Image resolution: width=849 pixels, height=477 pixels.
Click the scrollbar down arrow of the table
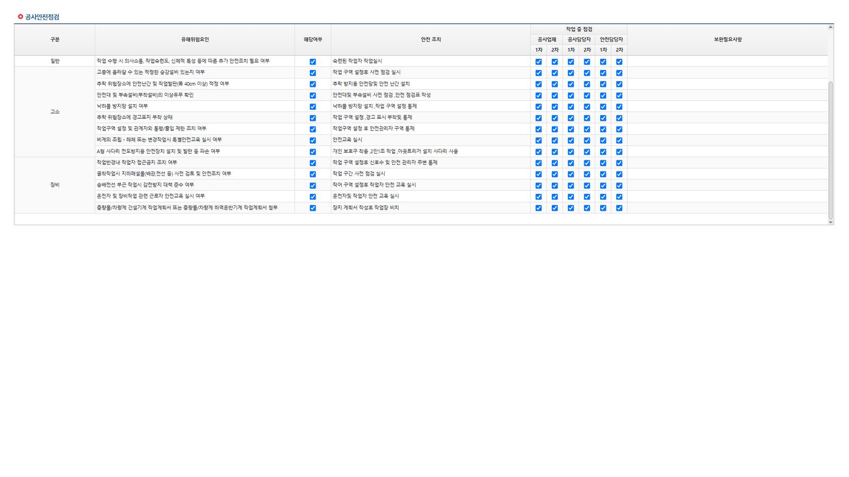[x=830, y=222]
